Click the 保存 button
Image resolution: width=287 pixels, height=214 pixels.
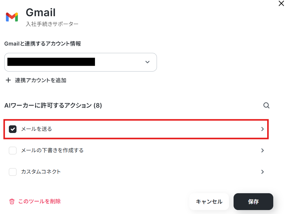(x=253, y=201)
